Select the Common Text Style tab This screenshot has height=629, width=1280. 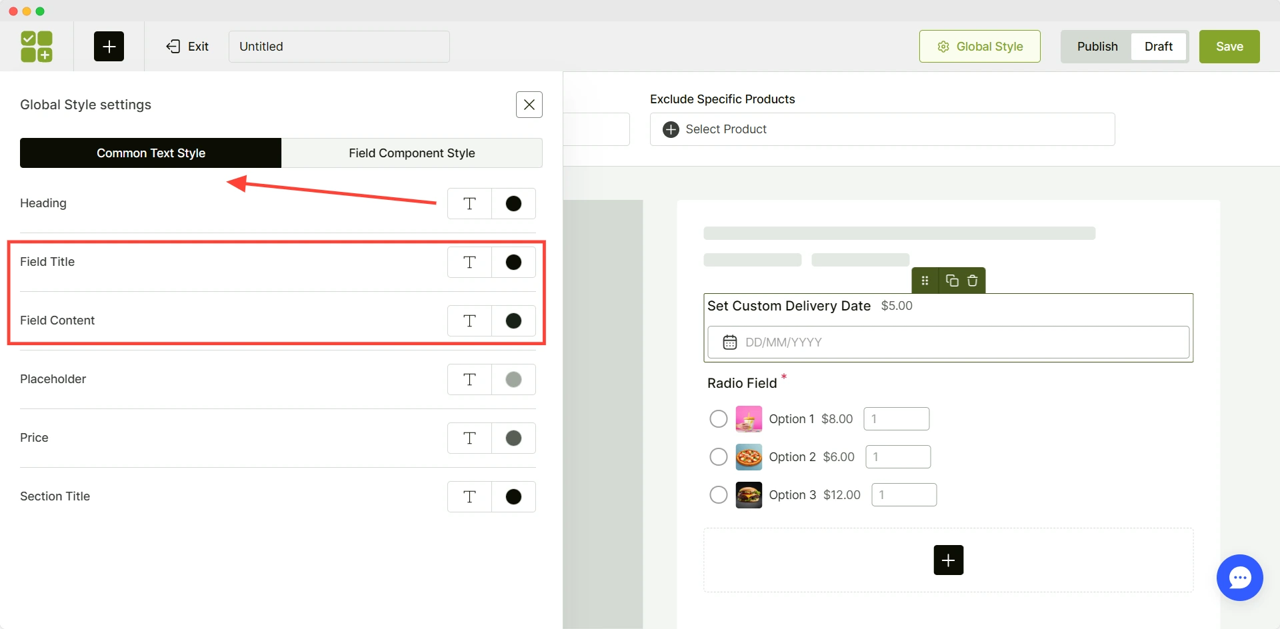(x=151, y=153)
